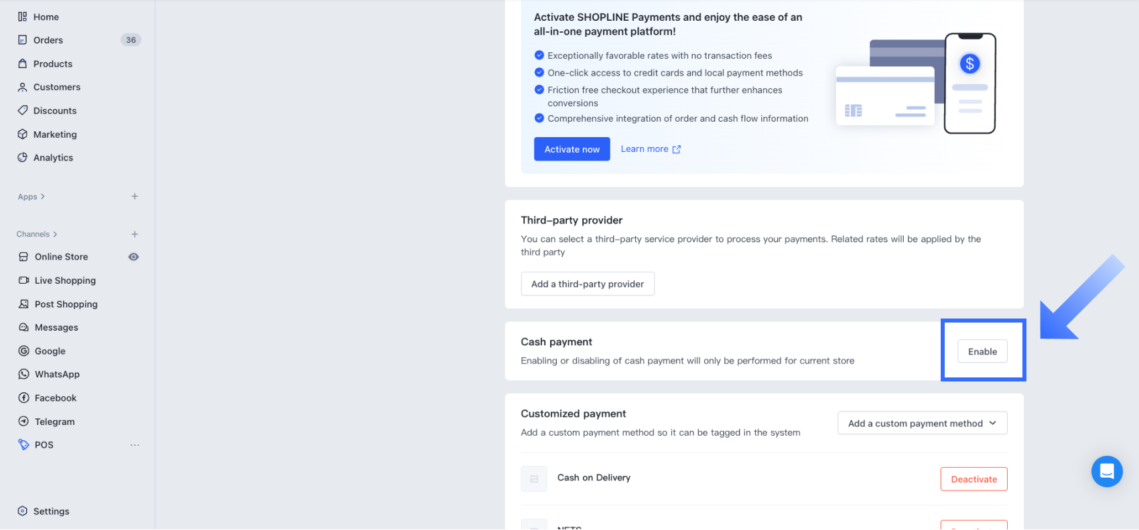
Task: Click the WhatsApp channel icon
Action: [24, 374]
